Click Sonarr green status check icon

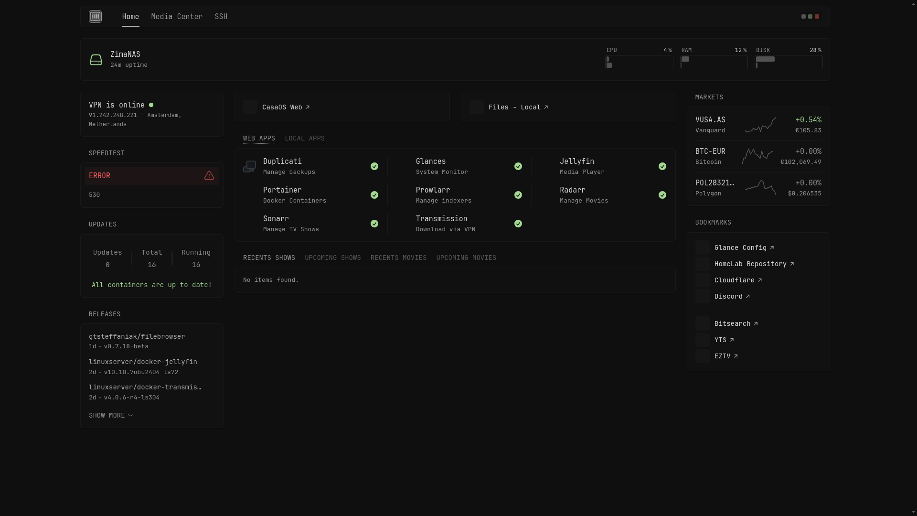click(x=374, y=224)
